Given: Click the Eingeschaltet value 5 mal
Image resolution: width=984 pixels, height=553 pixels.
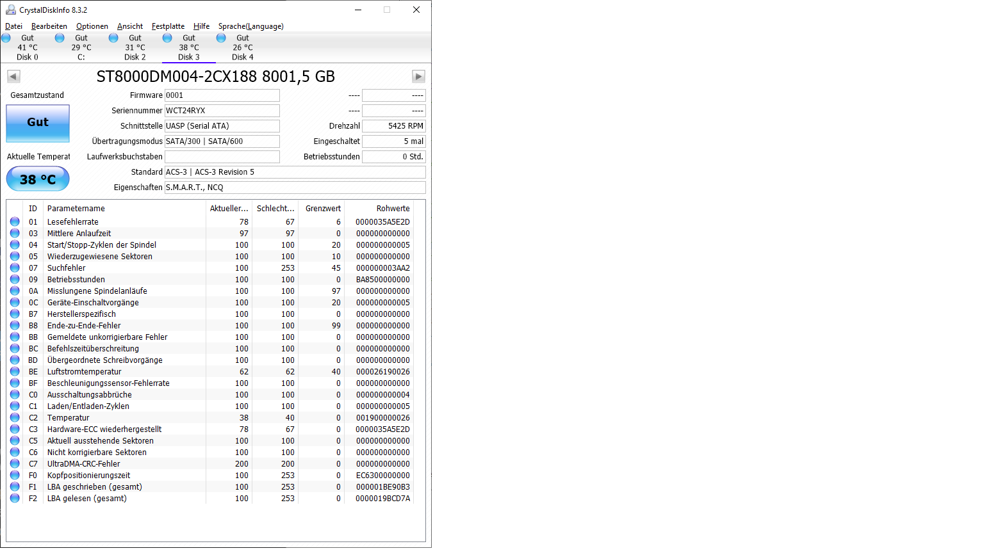Looking at the screenshot, I should [394, 141].
